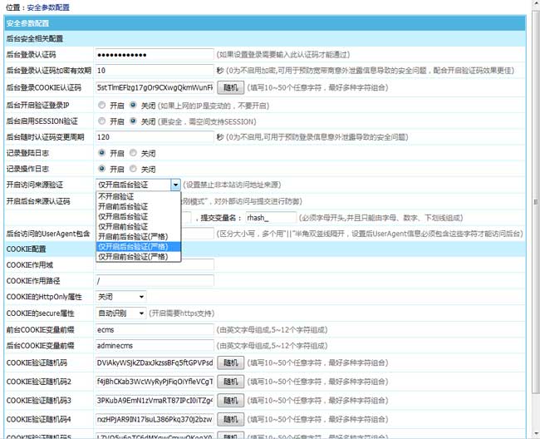The height and width of the screenshot is (439, 540).
Task: Click 随机 button for COOKIE验证随机码2
Action: 233,382
